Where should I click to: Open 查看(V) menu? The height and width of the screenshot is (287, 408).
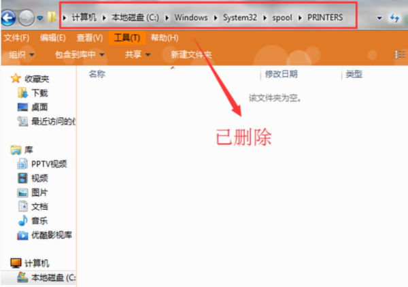click(90, 37)
